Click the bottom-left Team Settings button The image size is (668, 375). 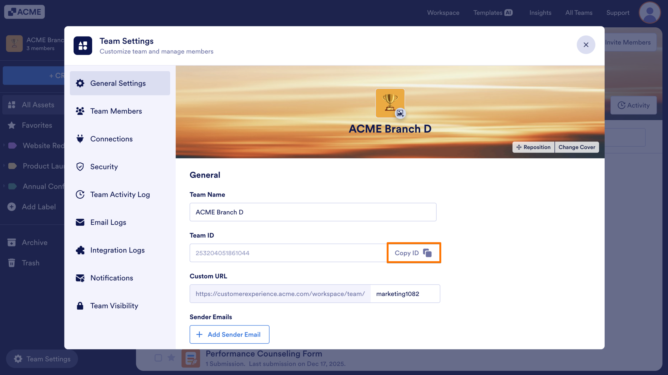pyautogui.click(x=42, y=359)
